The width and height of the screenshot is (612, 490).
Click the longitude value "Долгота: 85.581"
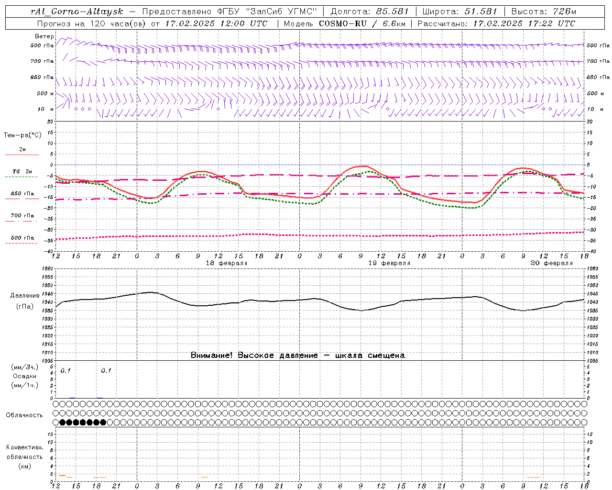click(x=370, y=11)
